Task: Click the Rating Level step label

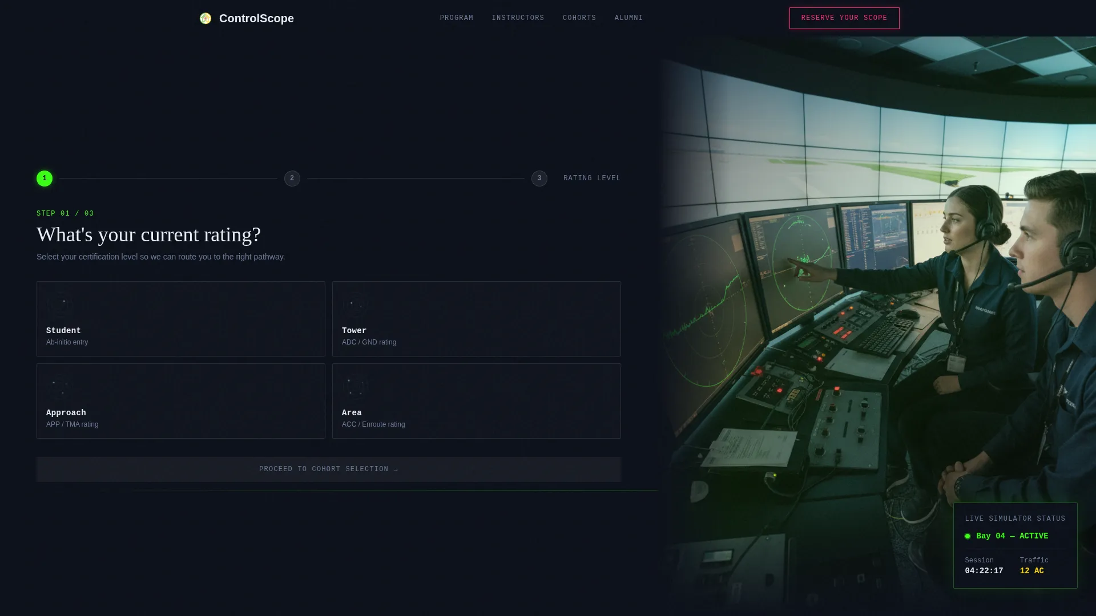Action: 592,179
